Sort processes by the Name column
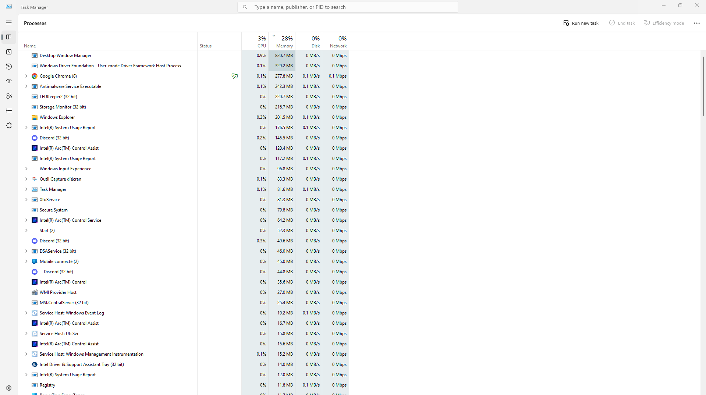Image resolution: width=706 pixels, height=395 pixels. [x=108, y=41]
